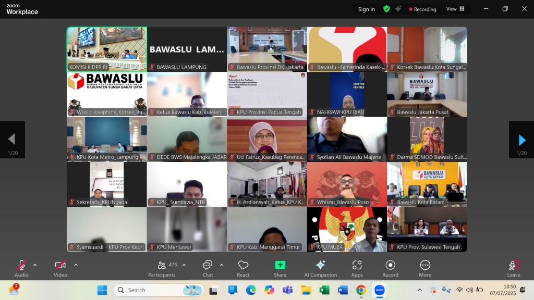Click the green encryption shield icon
The height and width of the screenshot is (300, 534).
tap(386, 9)
